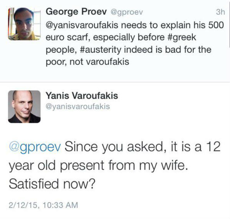Viewport: 230px width, 219px height.
Task: Click the blue @gproev mention in the reply
Action: (34, 147)
